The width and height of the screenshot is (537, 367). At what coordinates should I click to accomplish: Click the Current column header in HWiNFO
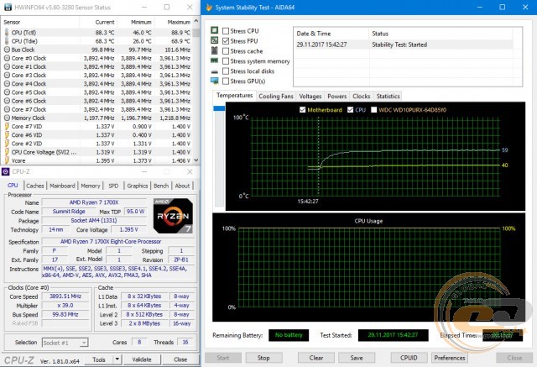pyautogui.click(x=98, y=22)
